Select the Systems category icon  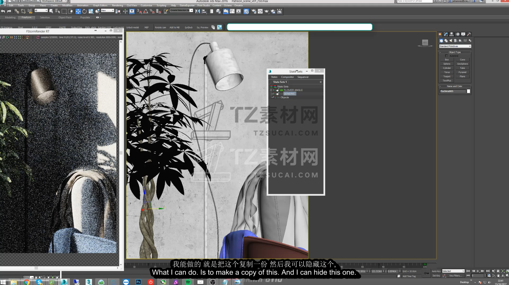coord(470,41)
